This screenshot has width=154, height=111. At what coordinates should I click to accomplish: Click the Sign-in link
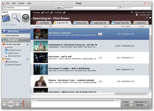[5, 12]
